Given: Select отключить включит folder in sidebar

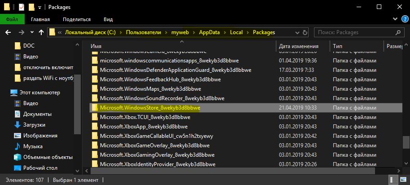Looking at the screenshot, I should click(48, 67).
